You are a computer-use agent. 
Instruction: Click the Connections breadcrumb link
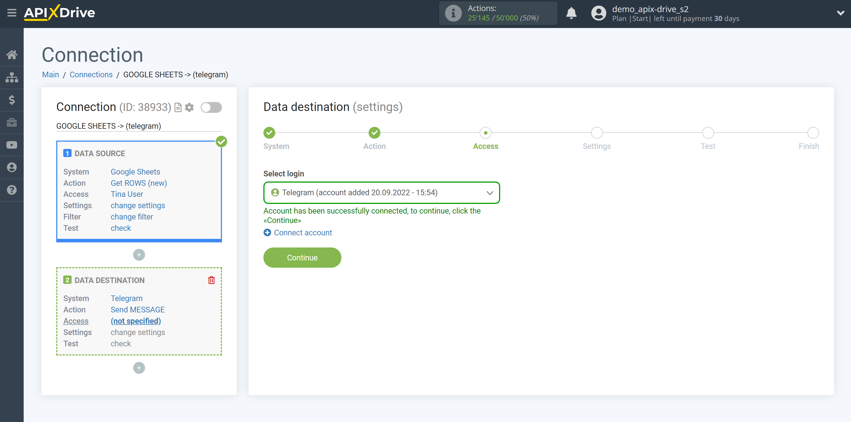[x=91, y=74]
